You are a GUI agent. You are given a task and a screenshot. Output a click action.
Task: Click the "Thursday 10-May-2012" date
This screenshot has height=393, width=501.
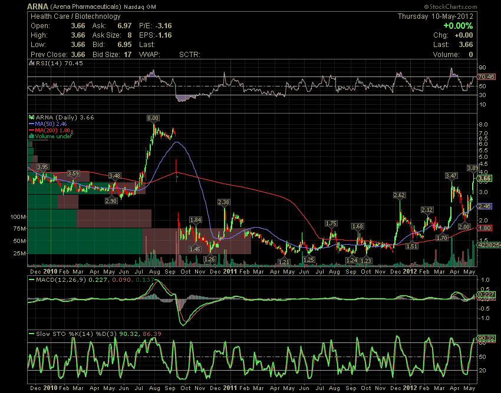point(435,16)
